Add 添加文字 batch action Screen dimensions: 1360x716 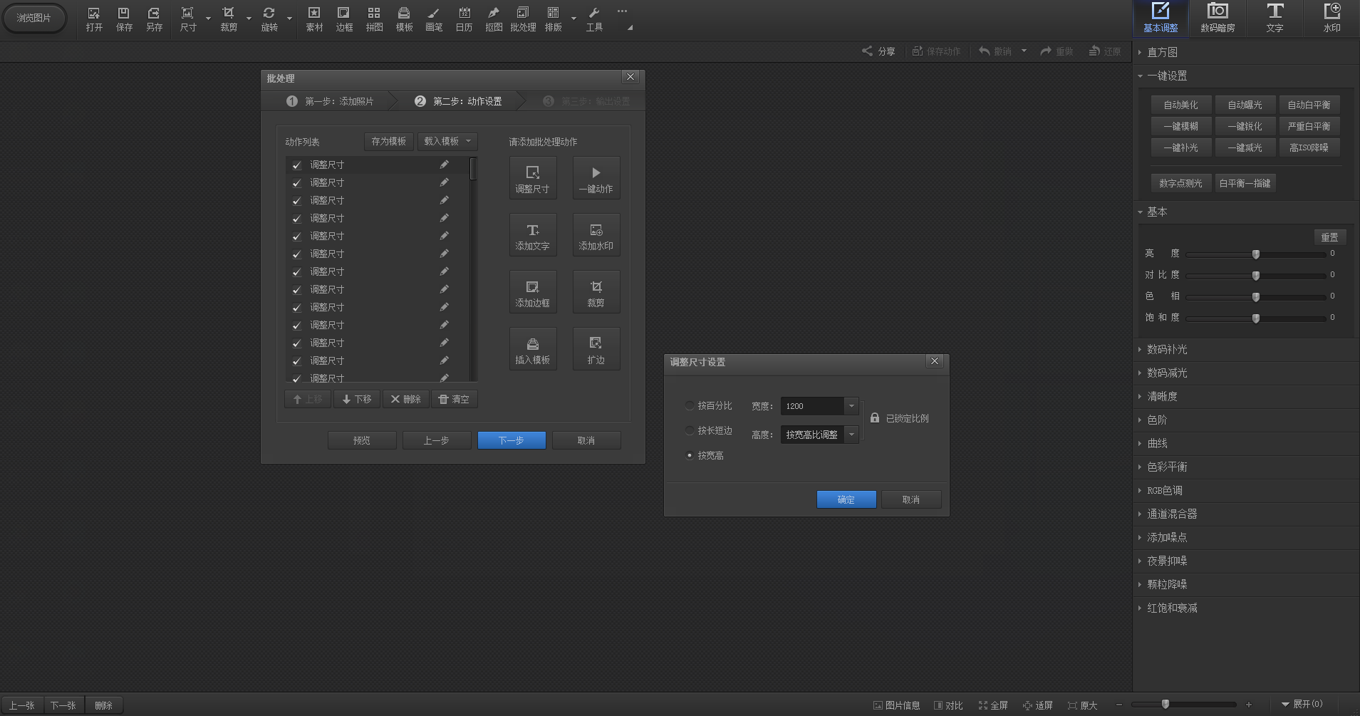[532, 235]
